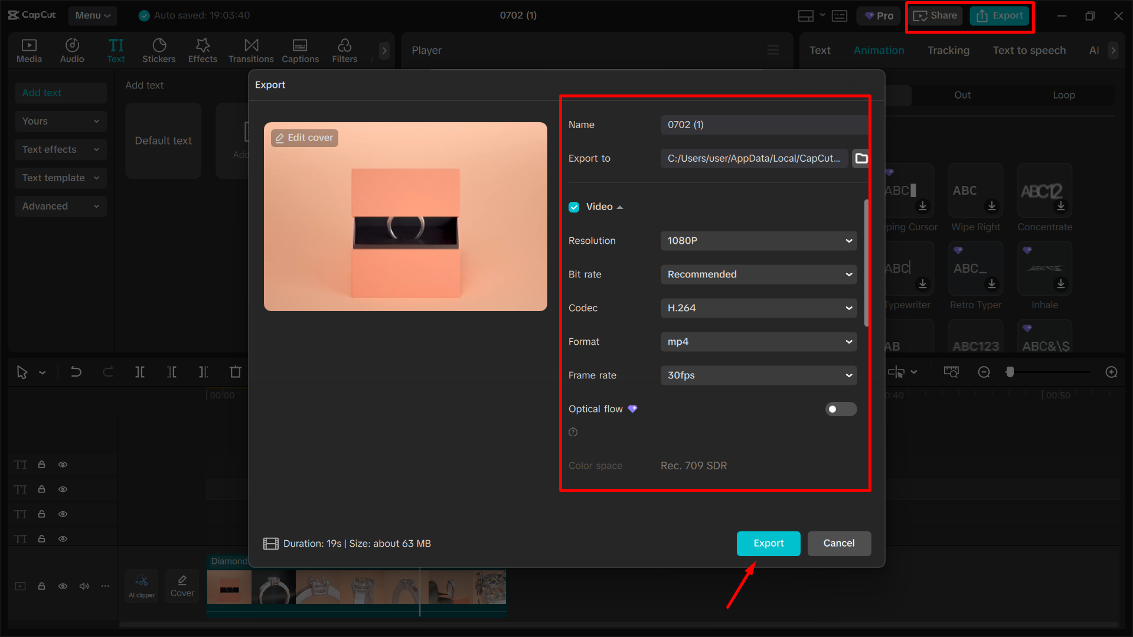Screen dimensions: 1133x637
Task: Select the Media panel icon
Action: tap(29, 50)
